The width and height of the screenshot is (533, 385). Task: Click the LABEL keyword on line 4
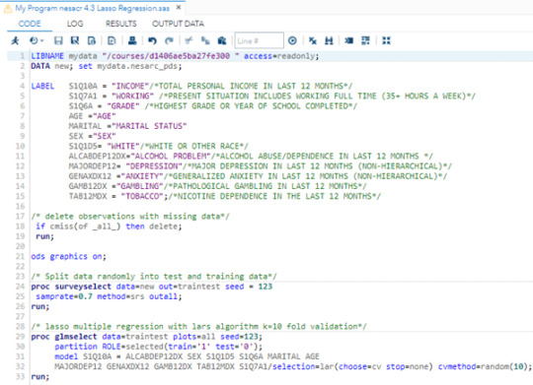pos(42,87)
